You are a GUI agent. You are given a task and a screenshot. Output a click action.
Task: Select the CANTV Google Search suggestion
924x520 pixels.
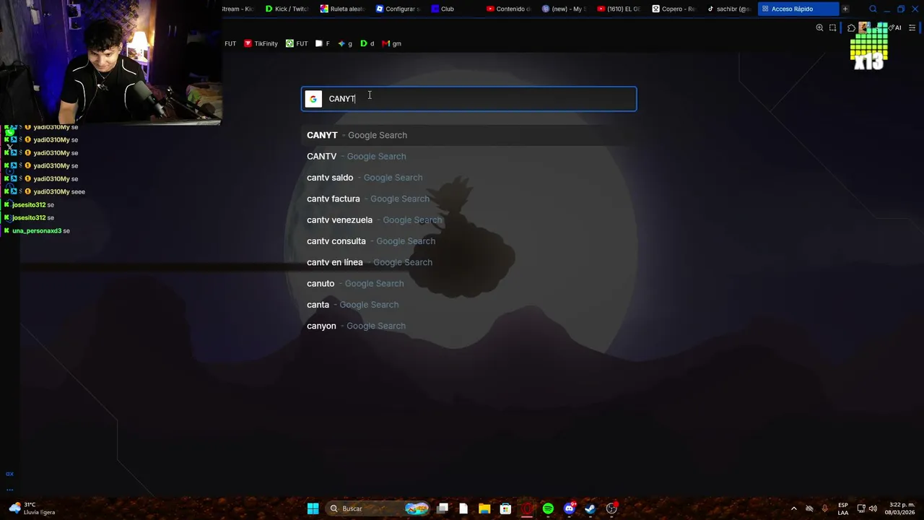(x=468, y=156)
